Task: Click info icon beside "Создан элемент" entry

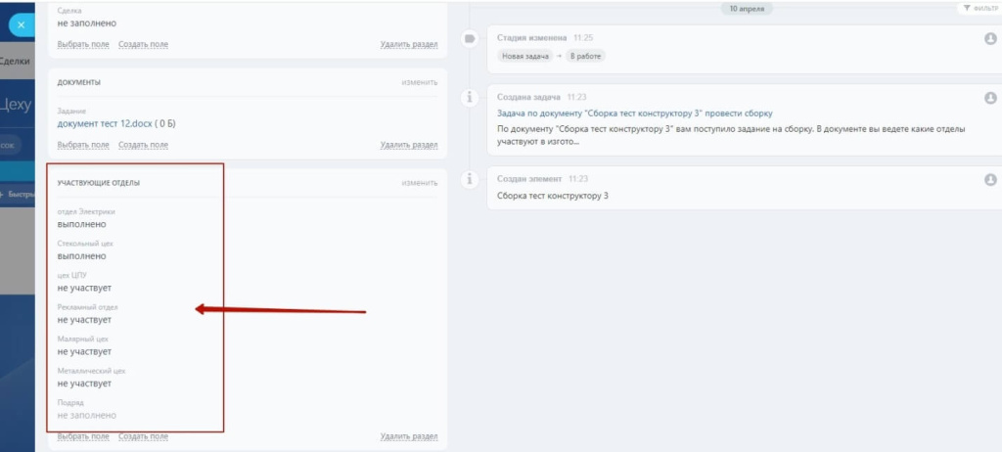Action: coord(470,178)
